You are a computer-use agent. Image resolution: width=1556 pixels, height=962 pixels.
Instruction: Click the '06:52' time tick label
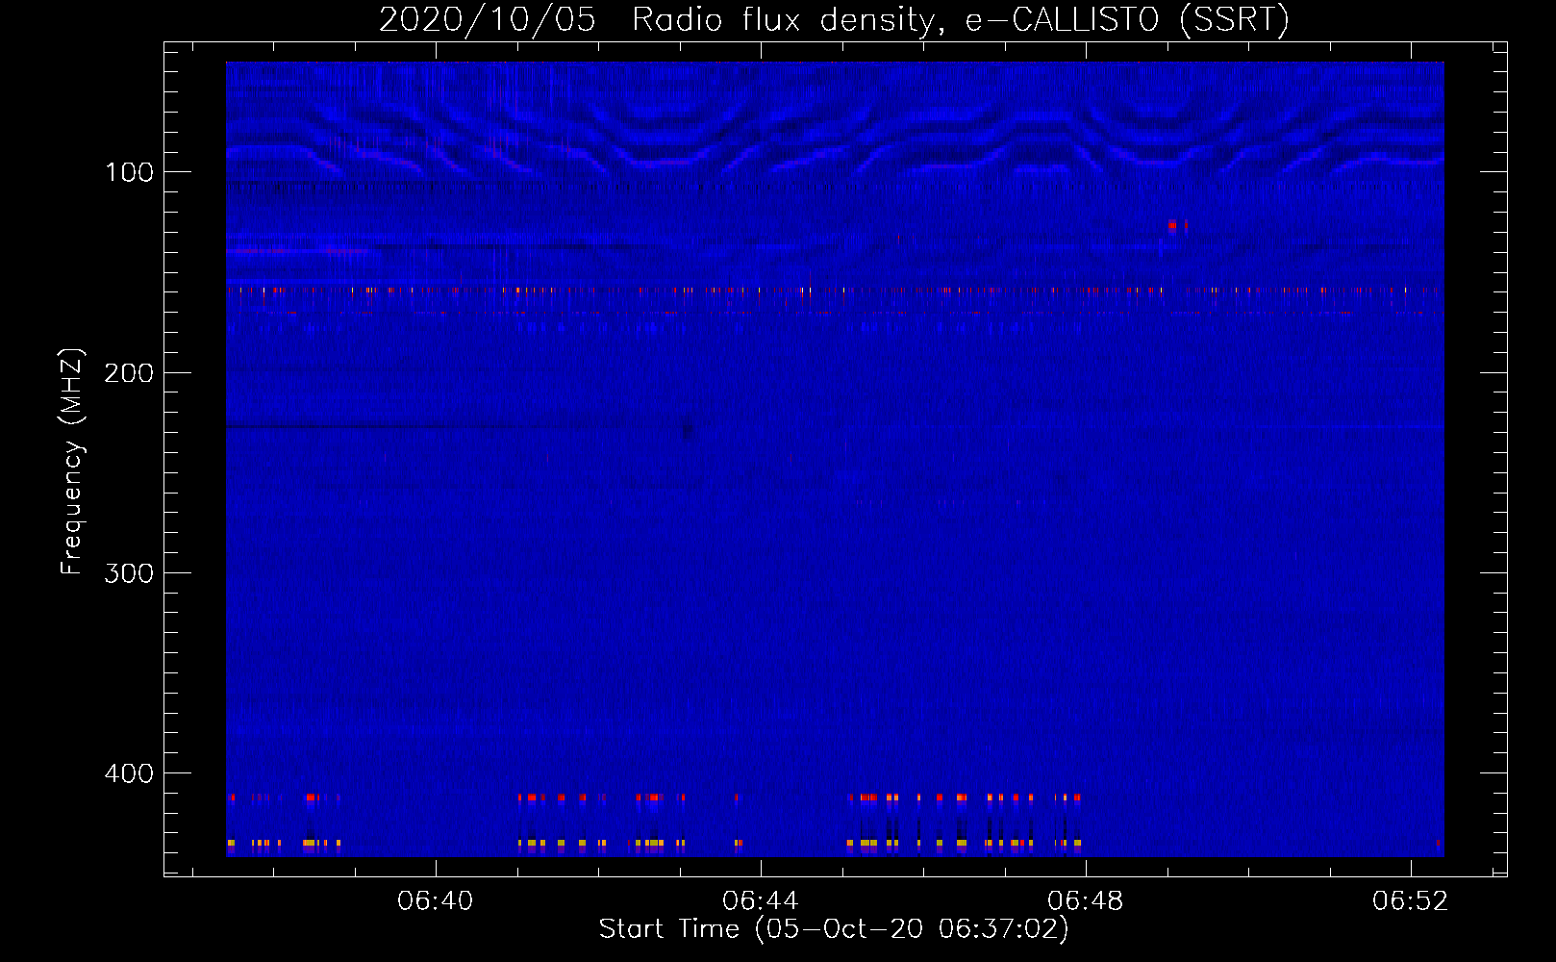pyautogui.click(x=1411, y=900)
